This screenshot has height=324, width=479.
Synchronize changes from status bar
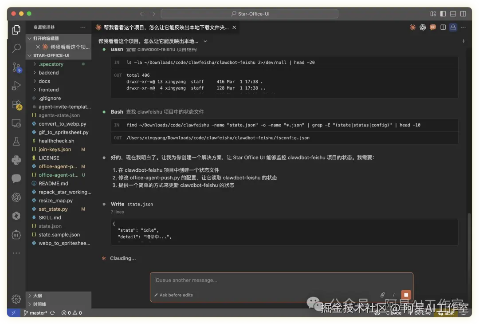[52, 313]
